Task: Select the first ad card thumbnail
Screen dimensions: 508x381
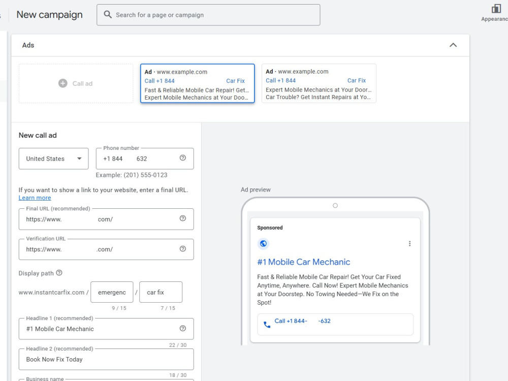Action: 197,83
